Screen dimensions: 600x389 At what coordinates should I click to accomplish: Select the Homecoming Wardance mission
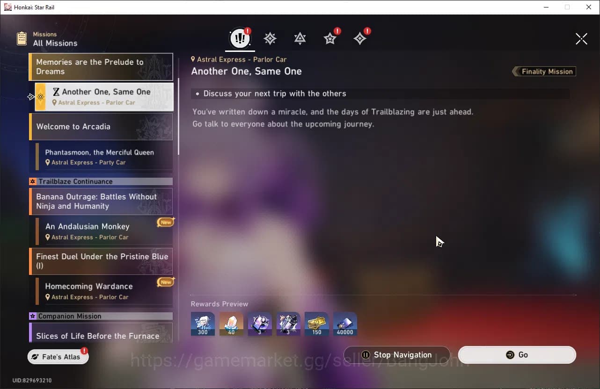tap(104, 291)
